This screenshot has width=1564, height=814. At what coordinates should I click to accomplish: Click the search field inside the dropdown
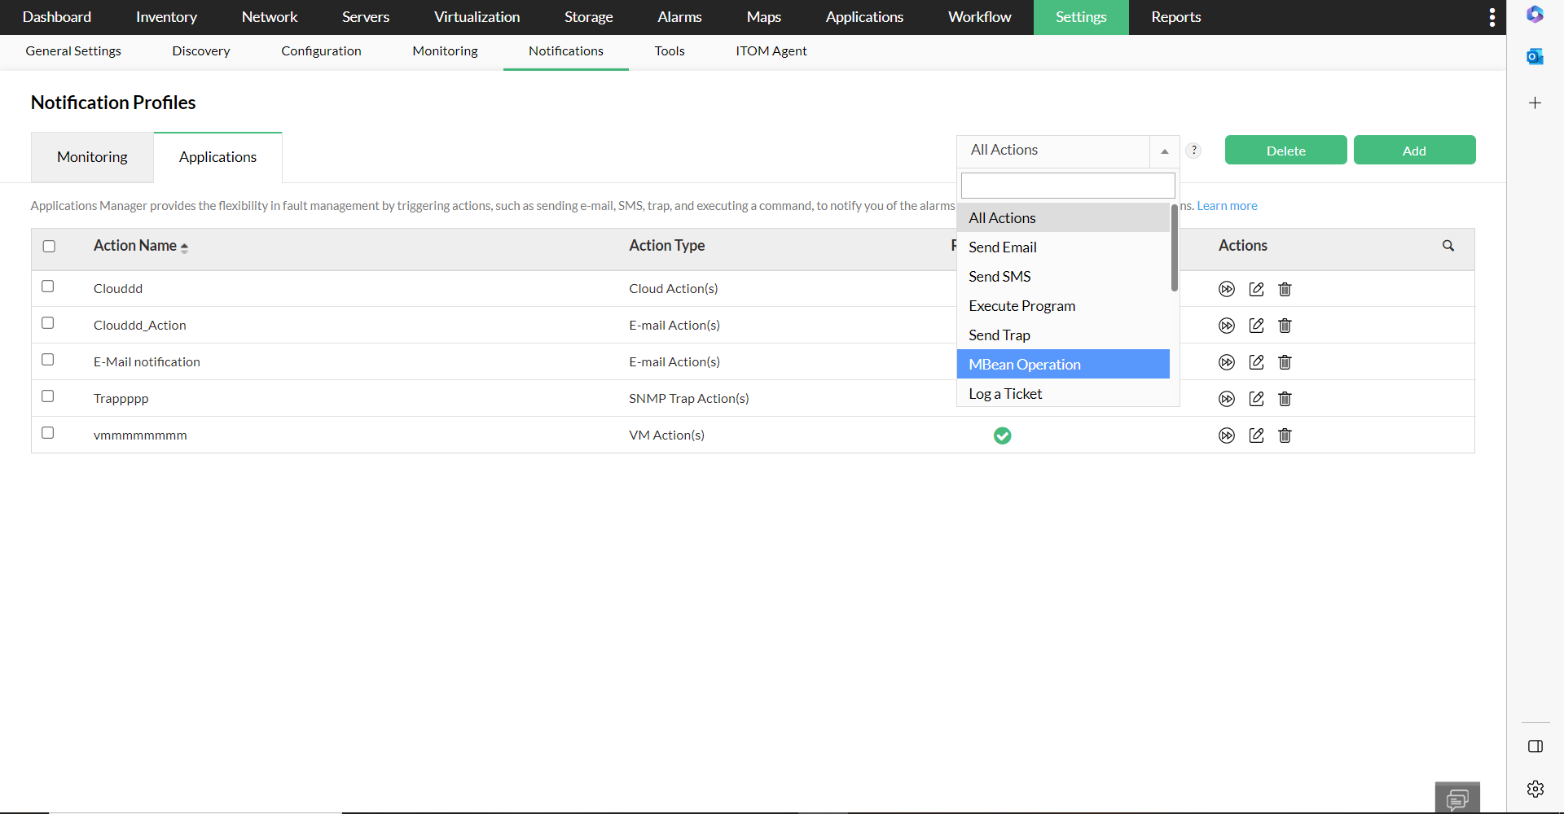tap(1067, 185)
